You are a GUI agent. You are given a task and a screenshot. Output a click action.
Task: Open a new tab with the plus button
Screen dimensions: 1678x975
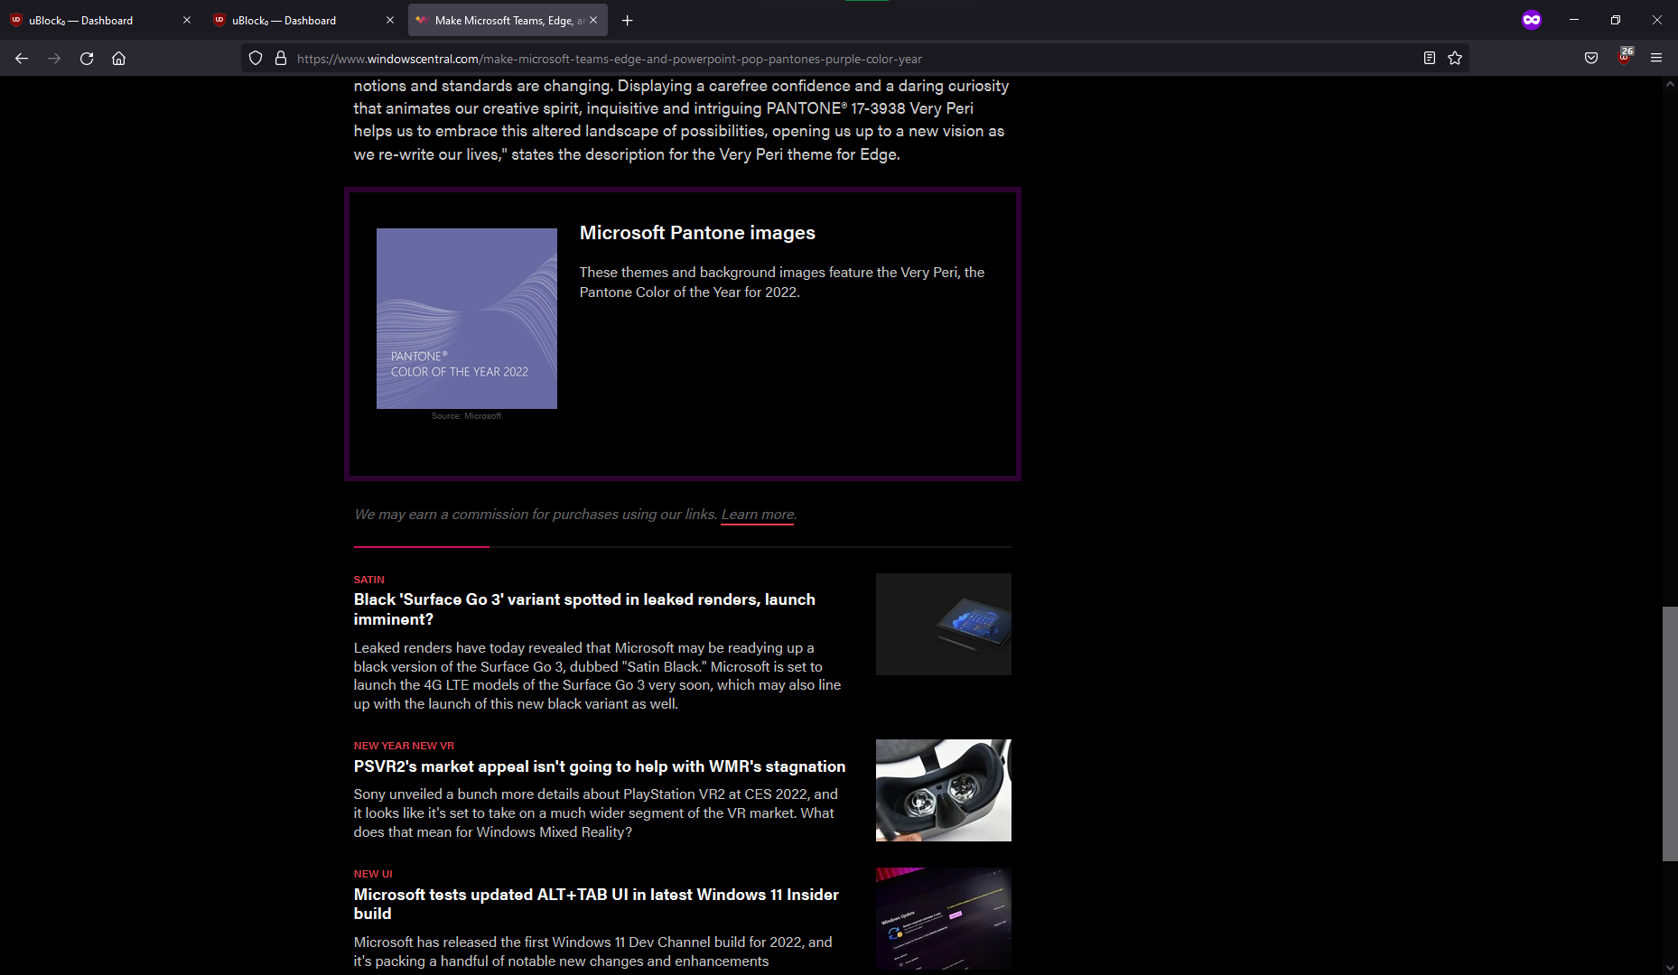click(x=627, y=20)
